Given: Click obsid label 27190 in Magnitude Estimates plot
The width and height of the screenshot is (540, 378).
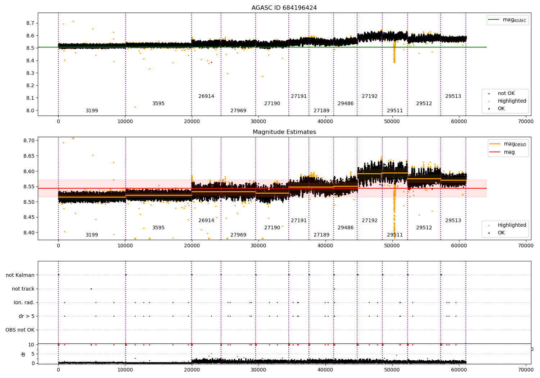Looking at the screenshot, I should [x=272, y=228].
